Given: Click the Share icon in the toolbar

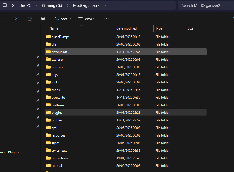Looking at the screenshot, I should (30, 19).
